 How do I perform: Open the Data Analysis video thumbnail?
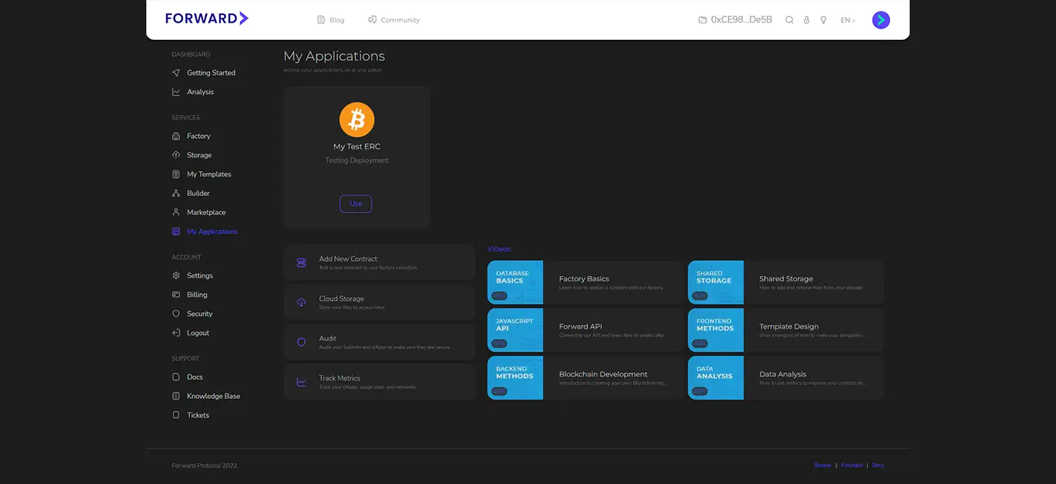(x=716, y=378)
